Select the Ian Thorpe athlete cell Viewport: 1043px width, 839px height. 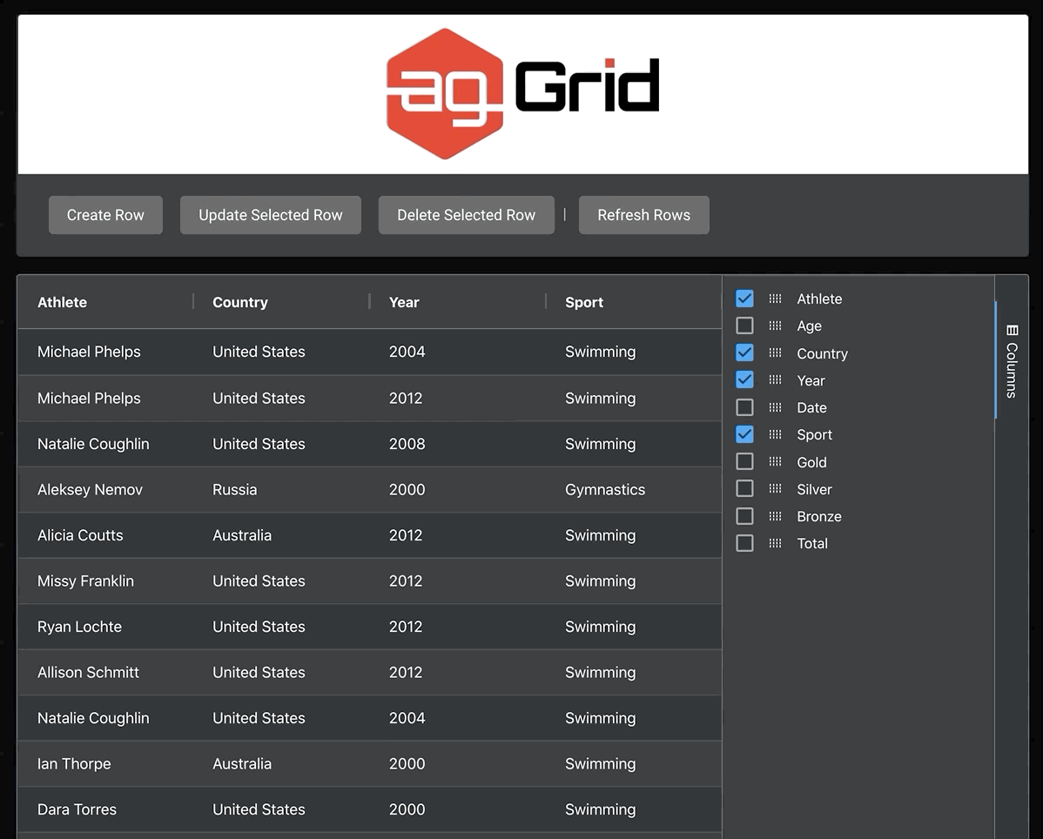105,764
